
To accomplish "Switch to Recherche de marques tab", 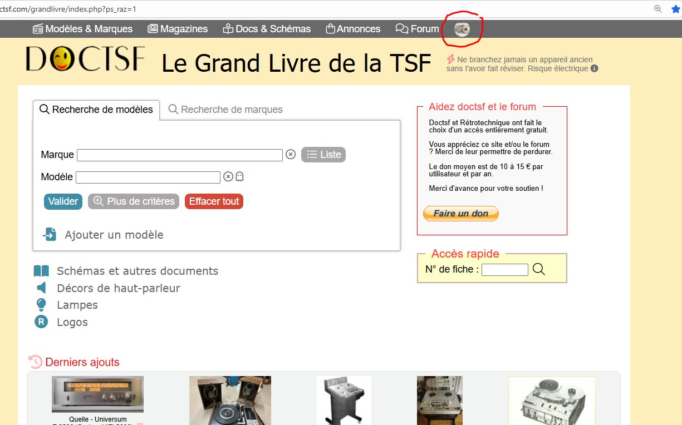I will (225, 110).
